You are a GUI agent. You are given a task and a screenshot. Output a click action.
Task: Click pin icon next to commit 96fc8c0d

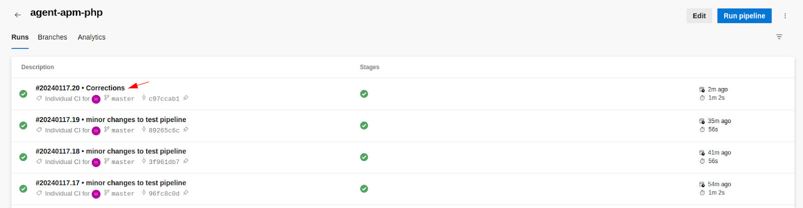(186, 193)
